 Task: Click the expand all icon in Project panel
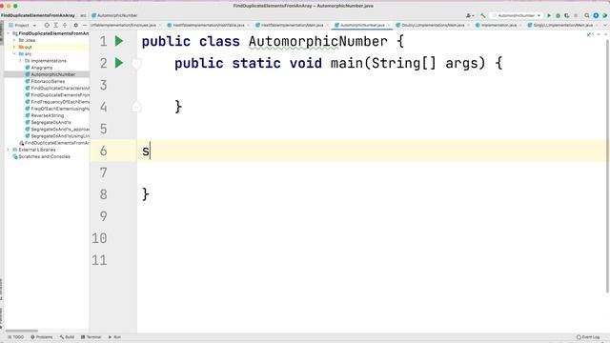tap(55, 25)
